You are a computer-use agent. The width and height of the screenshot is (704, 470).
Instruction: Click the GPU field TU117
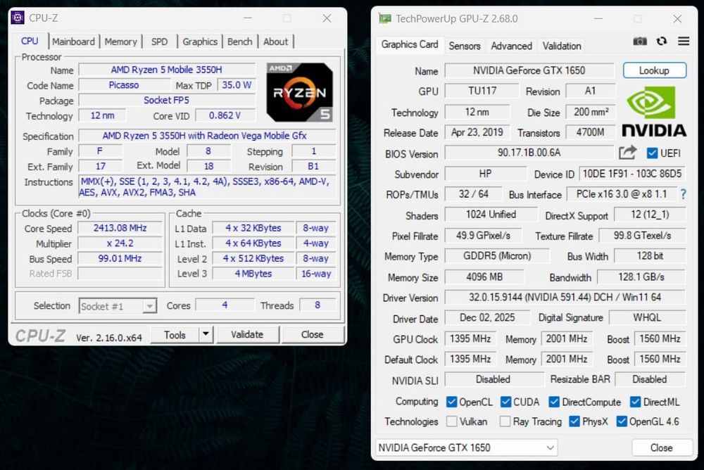point(482,91)
